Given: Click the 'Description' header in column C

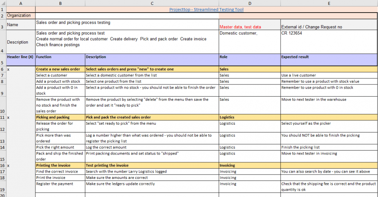Looking at the screenshot, I should tap(152, 60).
